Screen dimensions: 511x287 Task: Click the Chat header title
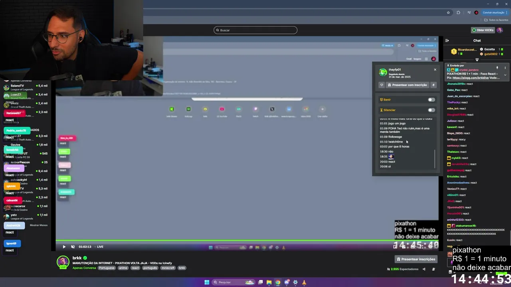[x=477, y=40]
